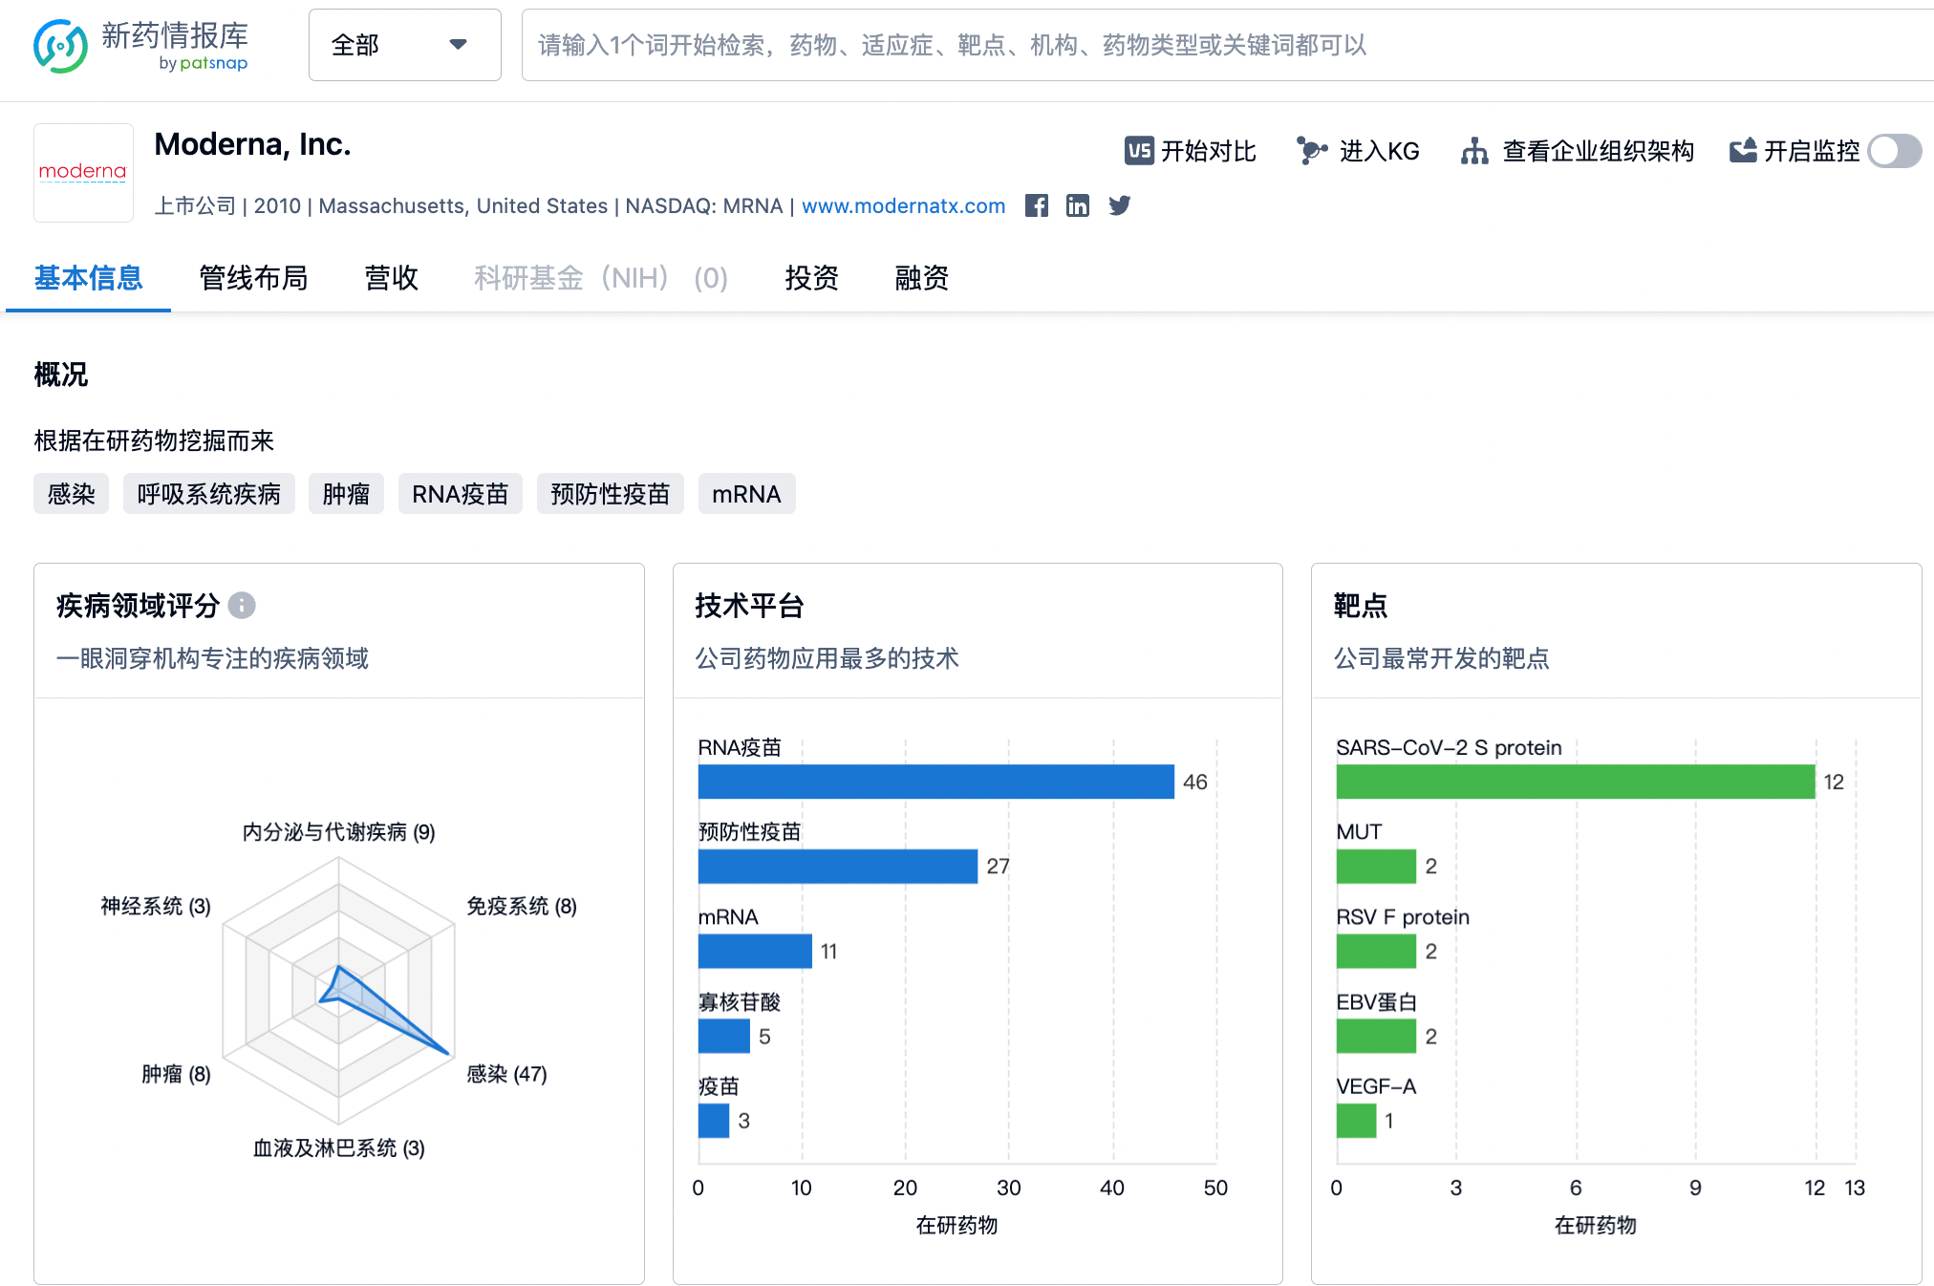The image size is (1934, 1286).
Task: Click the 寡核苷酸 bar with value 5
Action: (x=724, y=1036)
